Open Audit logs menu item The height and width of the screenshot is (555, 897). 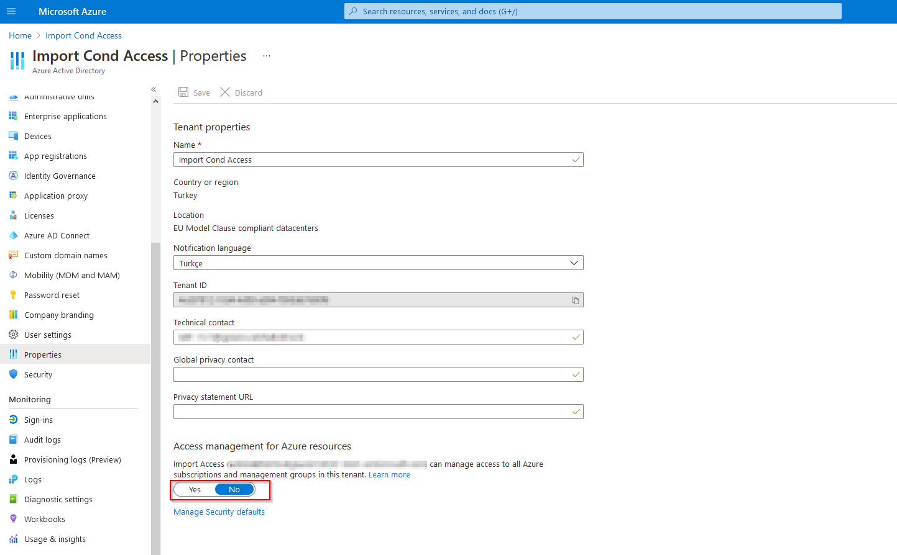tap(42, 440)
